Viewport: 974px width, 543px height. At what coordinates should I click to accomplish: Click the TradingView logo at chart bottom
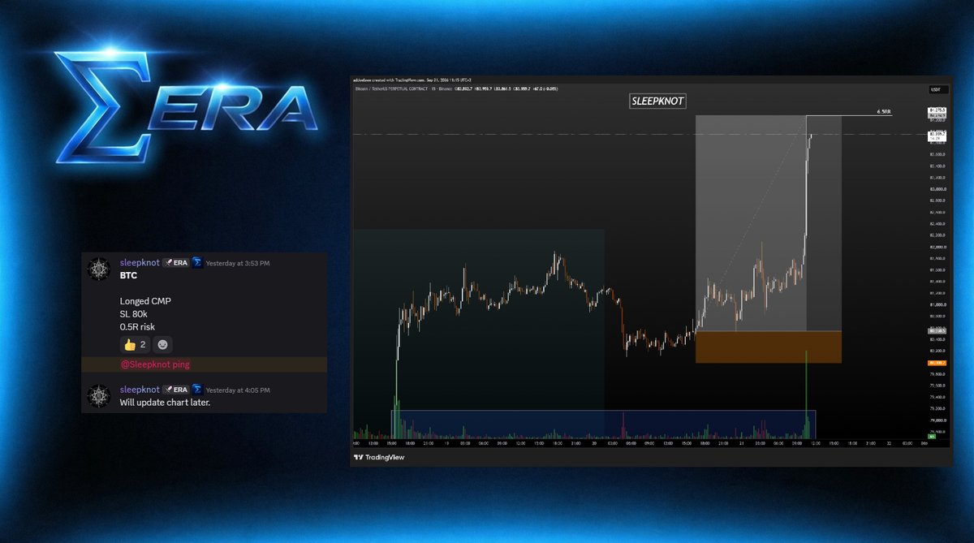[379, 457]
